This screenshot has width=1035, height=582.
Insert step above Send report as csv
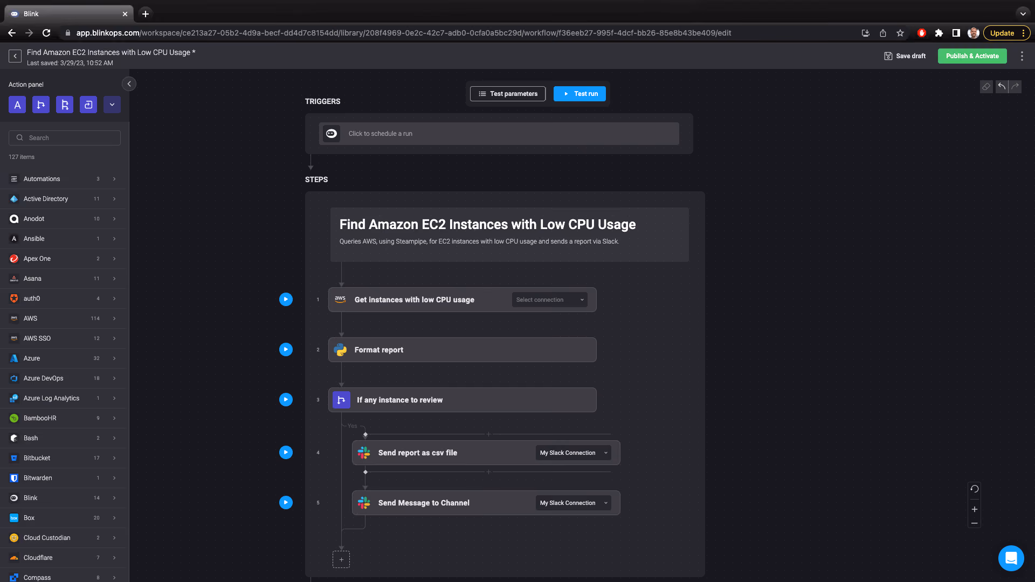(x=488, y=434)
